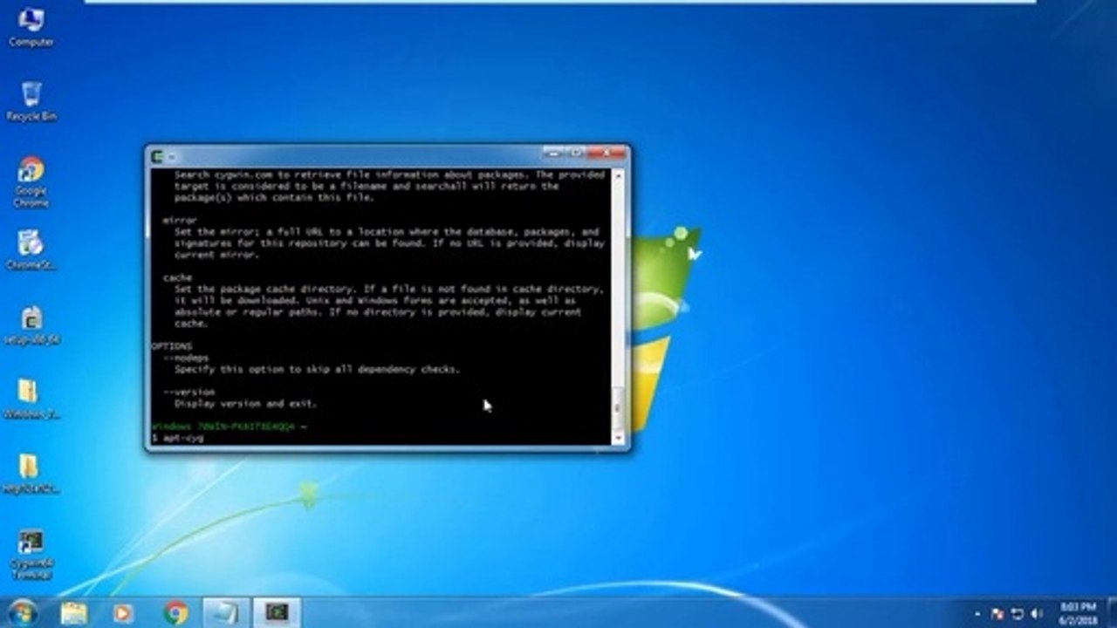
Task: Click the '--nodeps' option text
Action: point(186,358)
